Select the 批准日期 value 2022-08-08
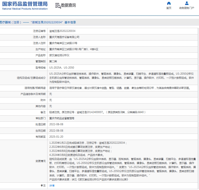This screenshot has width=199, height=190. point(56,124)
